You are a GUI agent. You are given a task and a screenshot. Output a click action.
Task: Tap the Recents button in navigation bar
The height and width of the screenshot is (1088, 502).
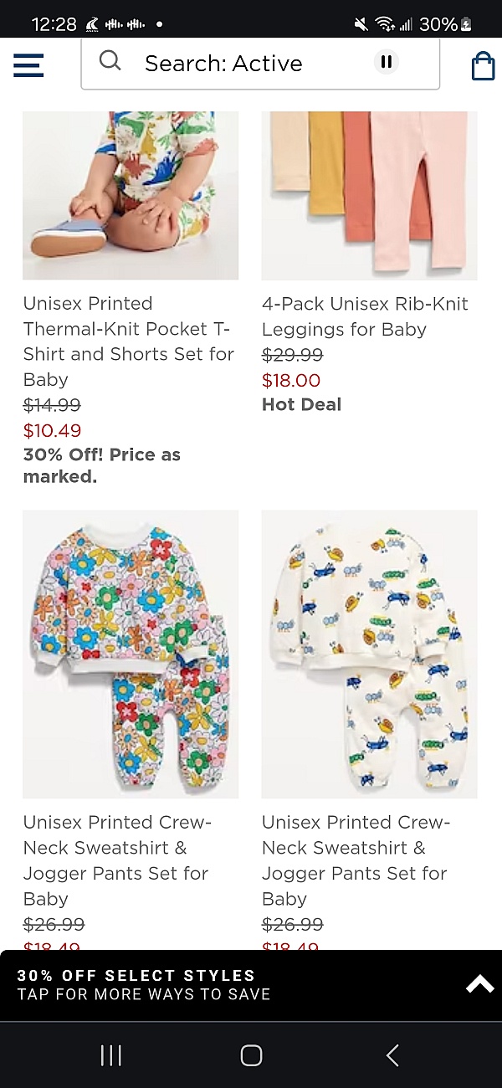pyautogui.click(x=110, y=1055)
